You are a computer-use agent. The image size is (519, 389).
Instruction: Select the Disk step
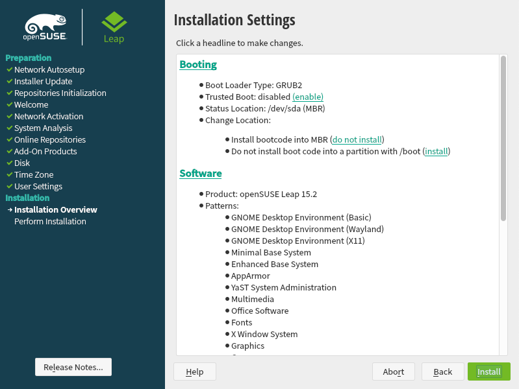tap(22, 163)
